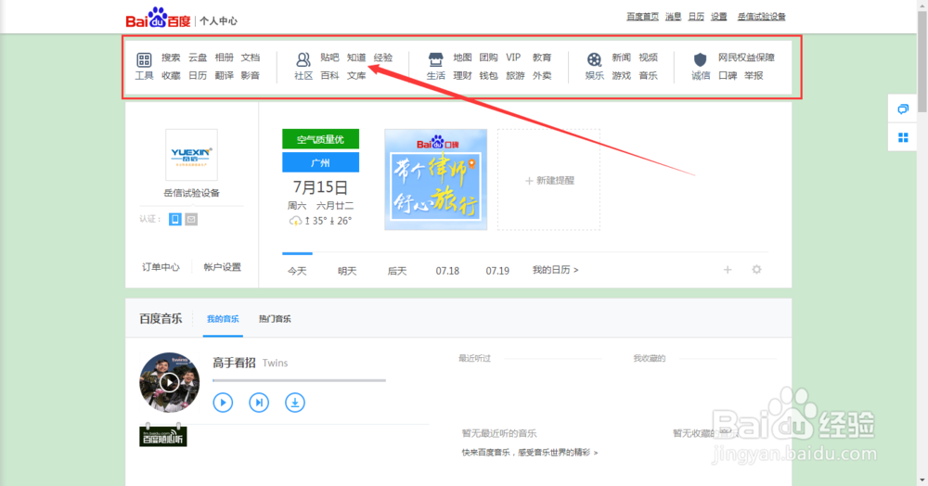The height and width of the screenshot is (486, 928).
Task: Open the 游戏 games link
Action: coord(621,76)
